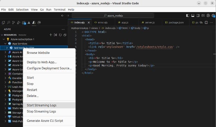The image size is (216, 127).
Task: Select Start in the context menu
Action: 49,78
